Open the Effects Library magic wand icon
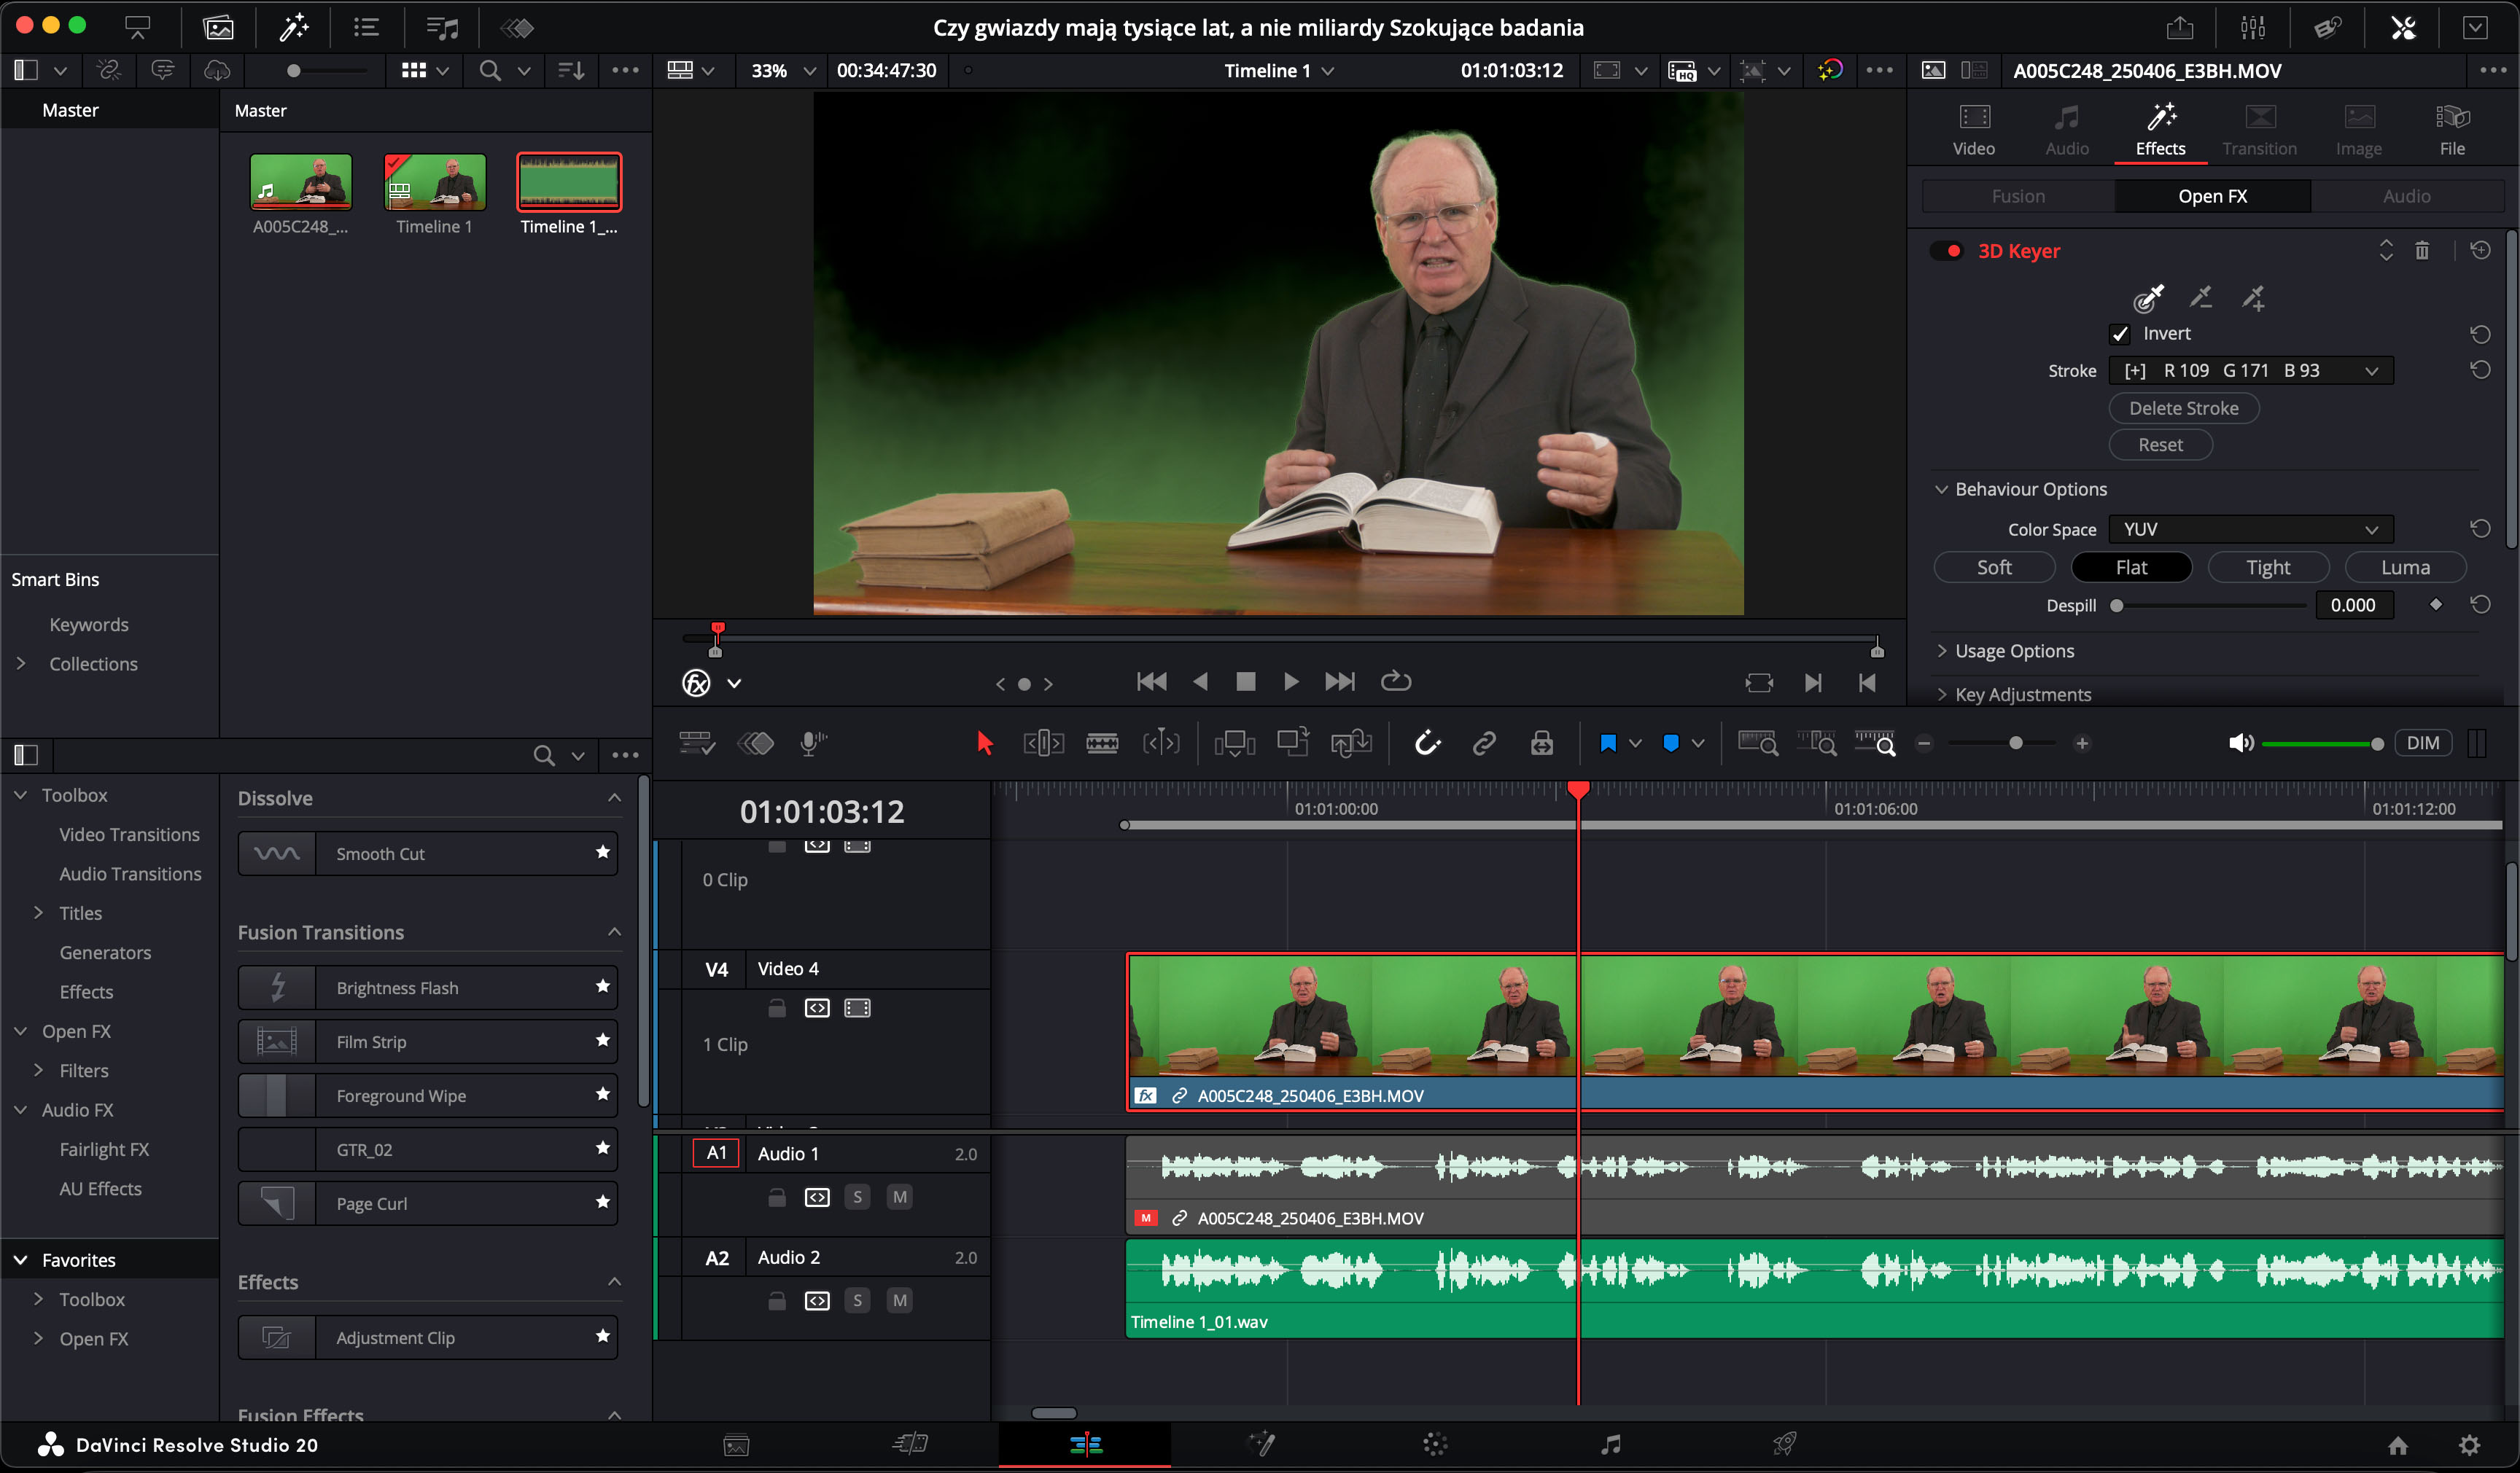This screenshot has width=2520, height=1473. [x=294, y=27]
